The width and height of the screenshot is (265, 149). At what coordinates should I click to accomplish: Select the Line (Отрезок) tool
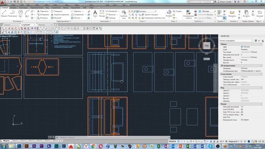pos(4,13)
